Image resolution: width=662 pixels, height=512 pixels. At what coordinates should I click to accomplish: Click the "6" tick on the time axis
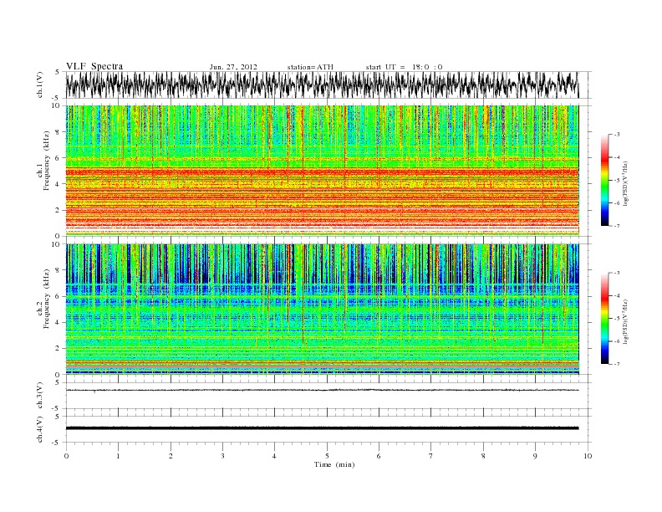pyautogui.click(x=379, y=456)
